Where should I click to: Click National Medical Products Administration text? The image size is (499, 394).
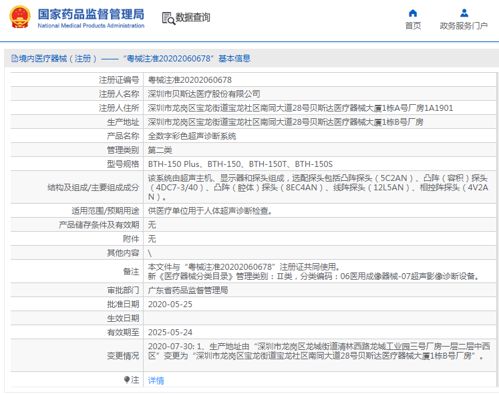click(x=91, y=26)
